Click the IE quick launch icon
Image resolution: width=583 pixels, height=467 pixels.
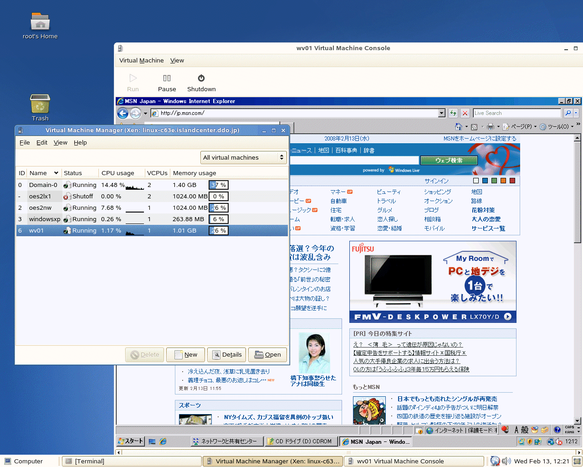click(x=163, y=441)
